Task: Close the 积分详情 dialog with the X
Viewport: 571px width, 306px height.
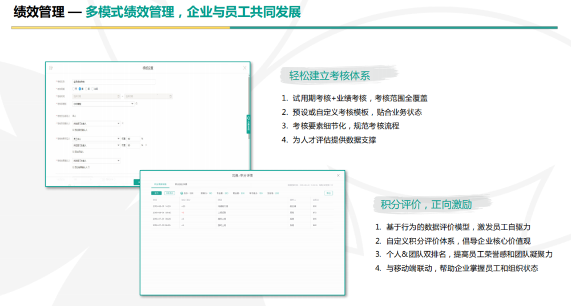Action: click(x=338, y=175)
